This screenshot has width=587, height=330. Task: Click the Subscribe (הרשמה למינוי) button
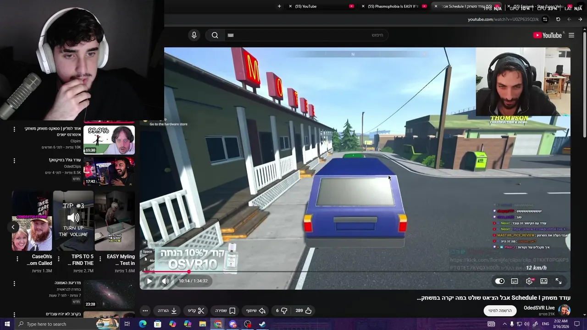[500, 311]
